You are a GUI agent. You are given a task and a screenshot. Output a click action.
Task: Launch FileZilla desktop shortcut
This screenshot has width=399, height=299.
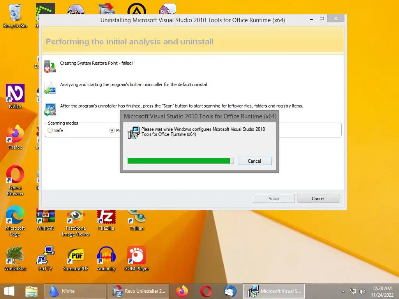click(106, 220)
